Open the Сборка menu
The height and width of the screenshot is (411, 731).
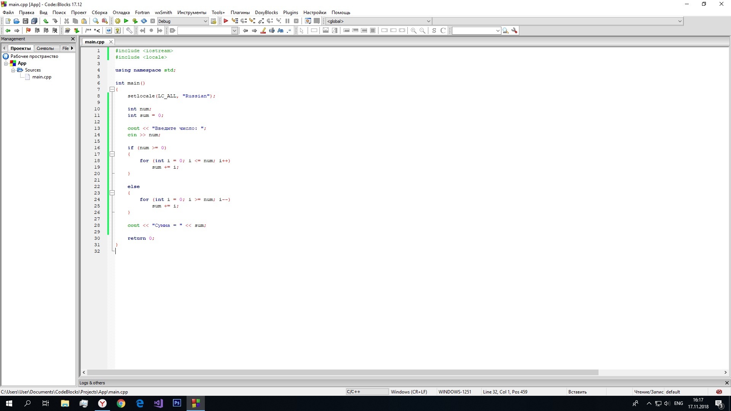pos(99,13)
